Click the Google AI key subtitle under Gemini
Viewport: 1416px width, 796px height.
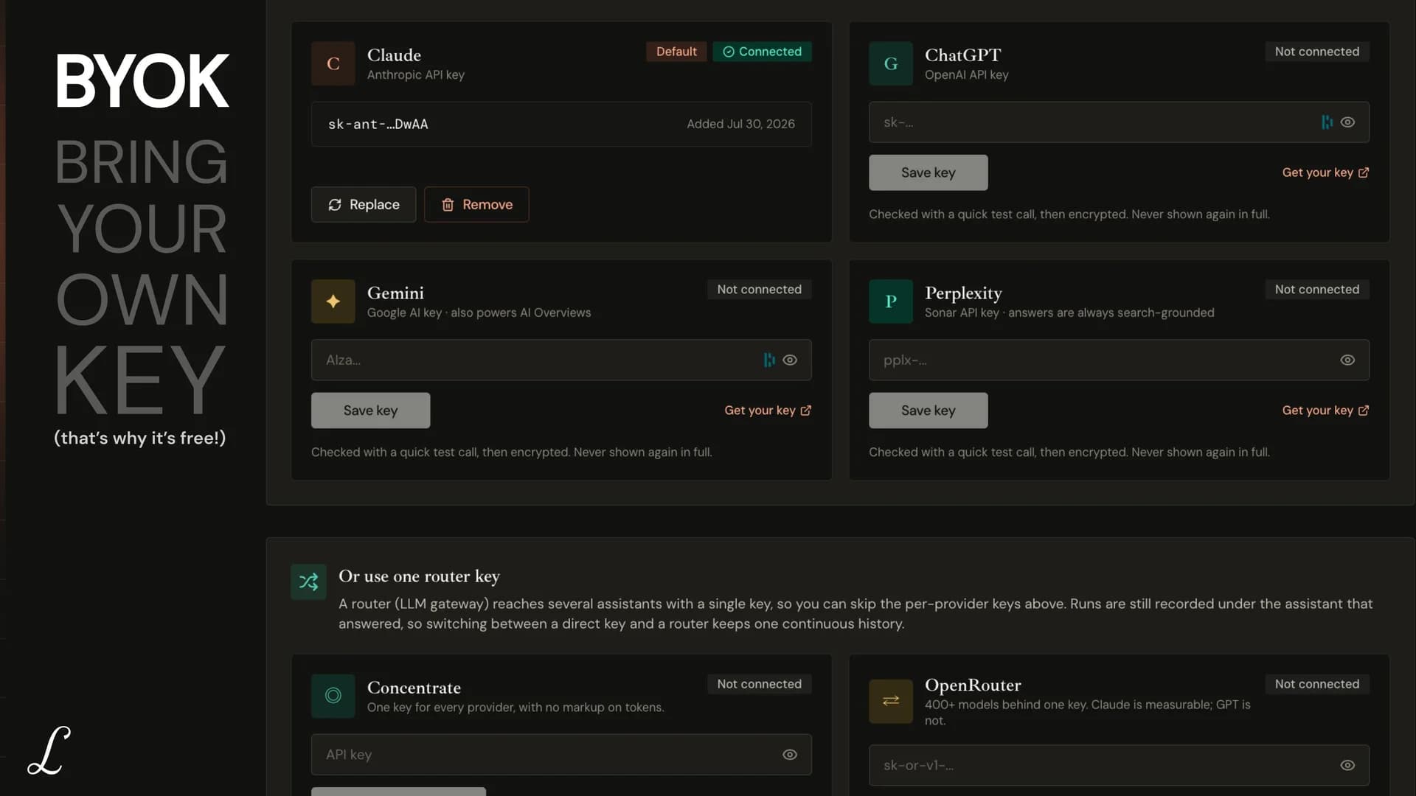click(x=479, y=313)
